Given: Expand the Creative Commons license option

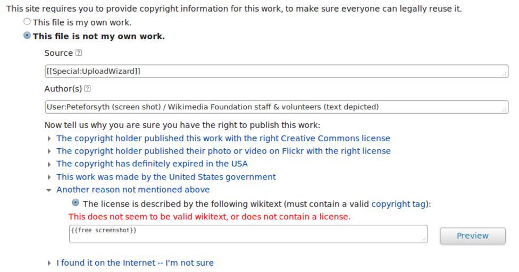Looking at the screenshot, I should (223, 138).
